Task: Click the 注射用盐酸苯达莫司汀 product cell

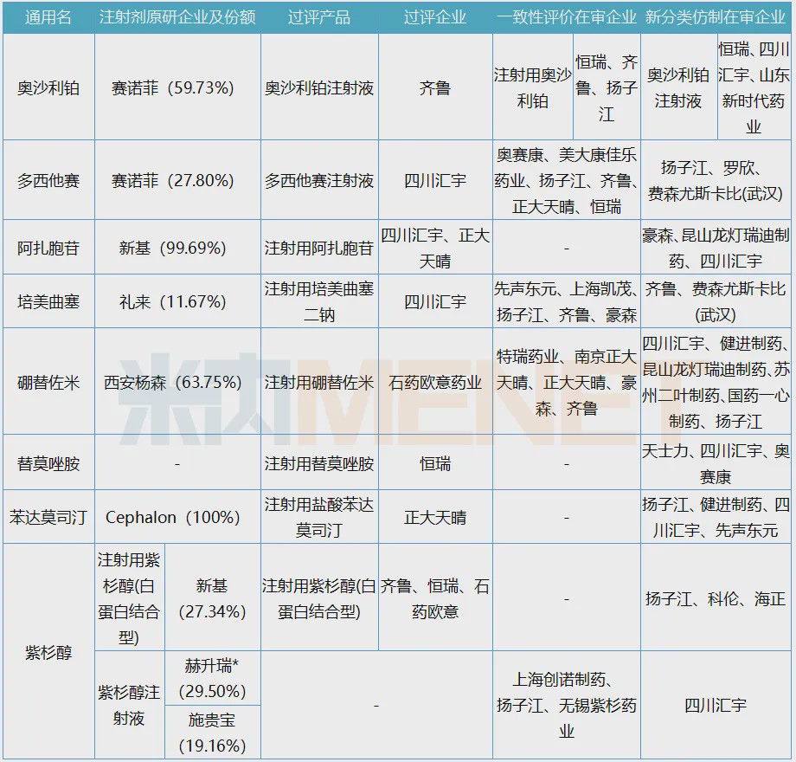Action: (319, 517)
